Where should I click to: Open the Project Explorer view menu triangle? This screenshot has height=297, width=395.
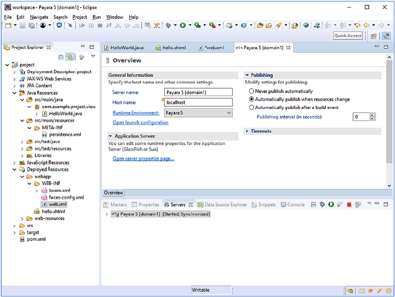[x=93, y=56]
